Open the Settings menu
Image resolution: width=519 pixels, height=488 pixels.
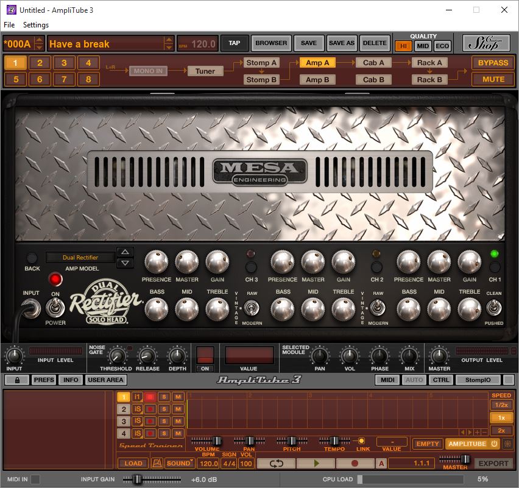(x=36, y=25)
